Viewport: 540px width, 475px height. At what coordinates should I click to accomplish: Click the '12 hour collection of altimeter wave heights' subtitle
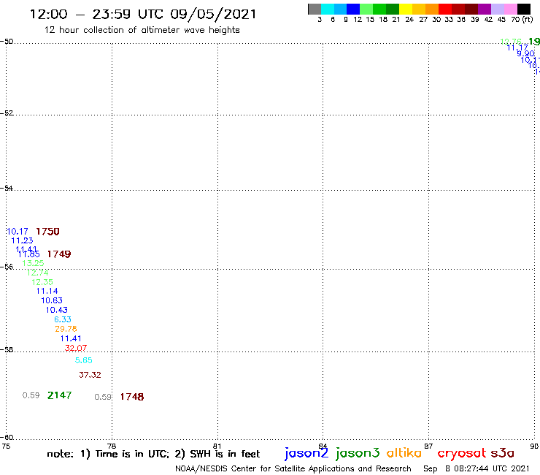click(x=142, y=30)
